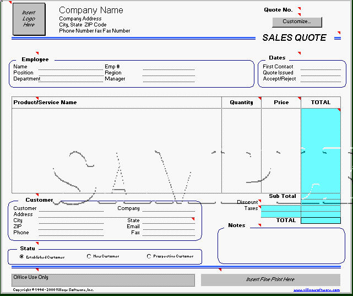Click the Office Use Only area
This screenshot has width=353, height=296.
103,280
